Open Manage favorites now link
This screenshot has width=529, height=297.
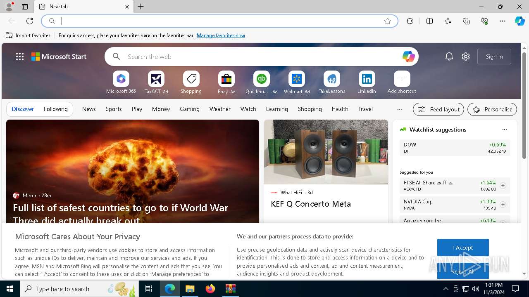pyautogui.click(x=221, y=35)
